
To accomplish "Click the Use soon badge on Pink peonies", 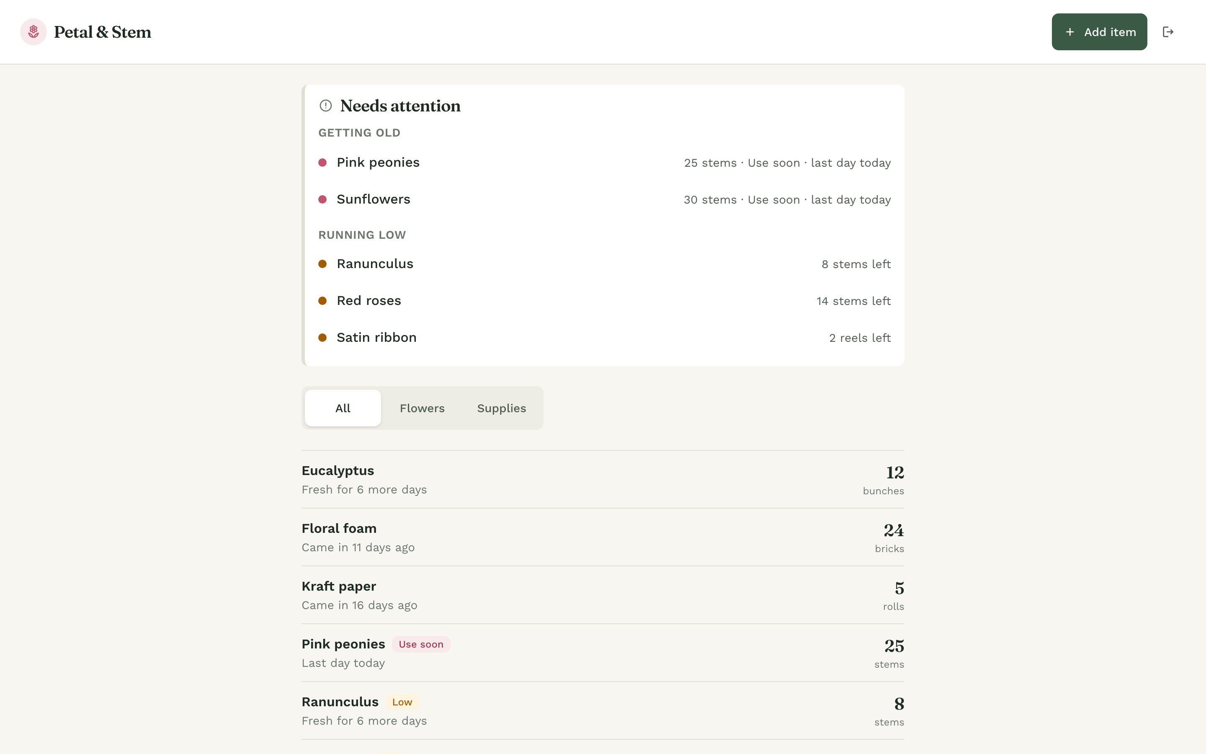I will pos(420,644).
